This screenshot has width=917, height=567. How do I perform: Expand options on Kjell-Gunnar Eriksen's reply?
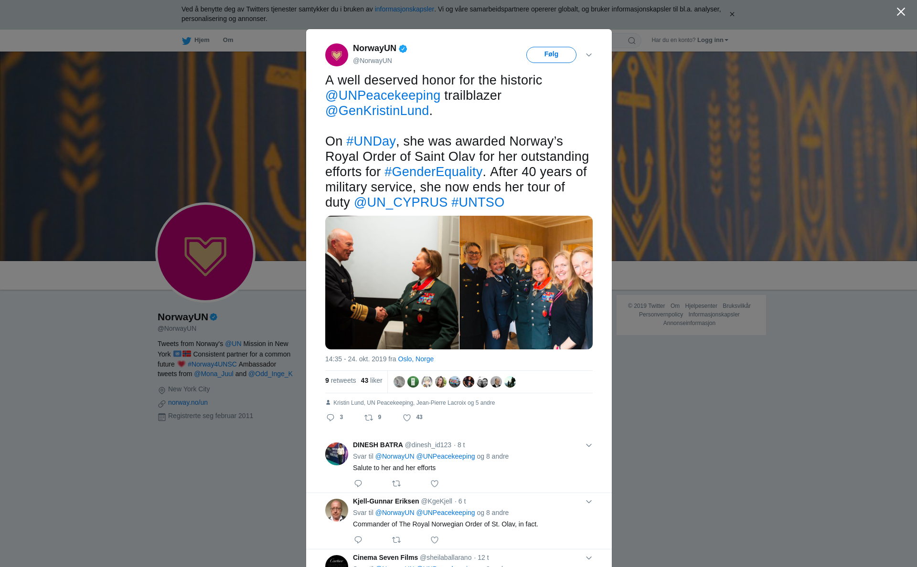pos(589,502)
